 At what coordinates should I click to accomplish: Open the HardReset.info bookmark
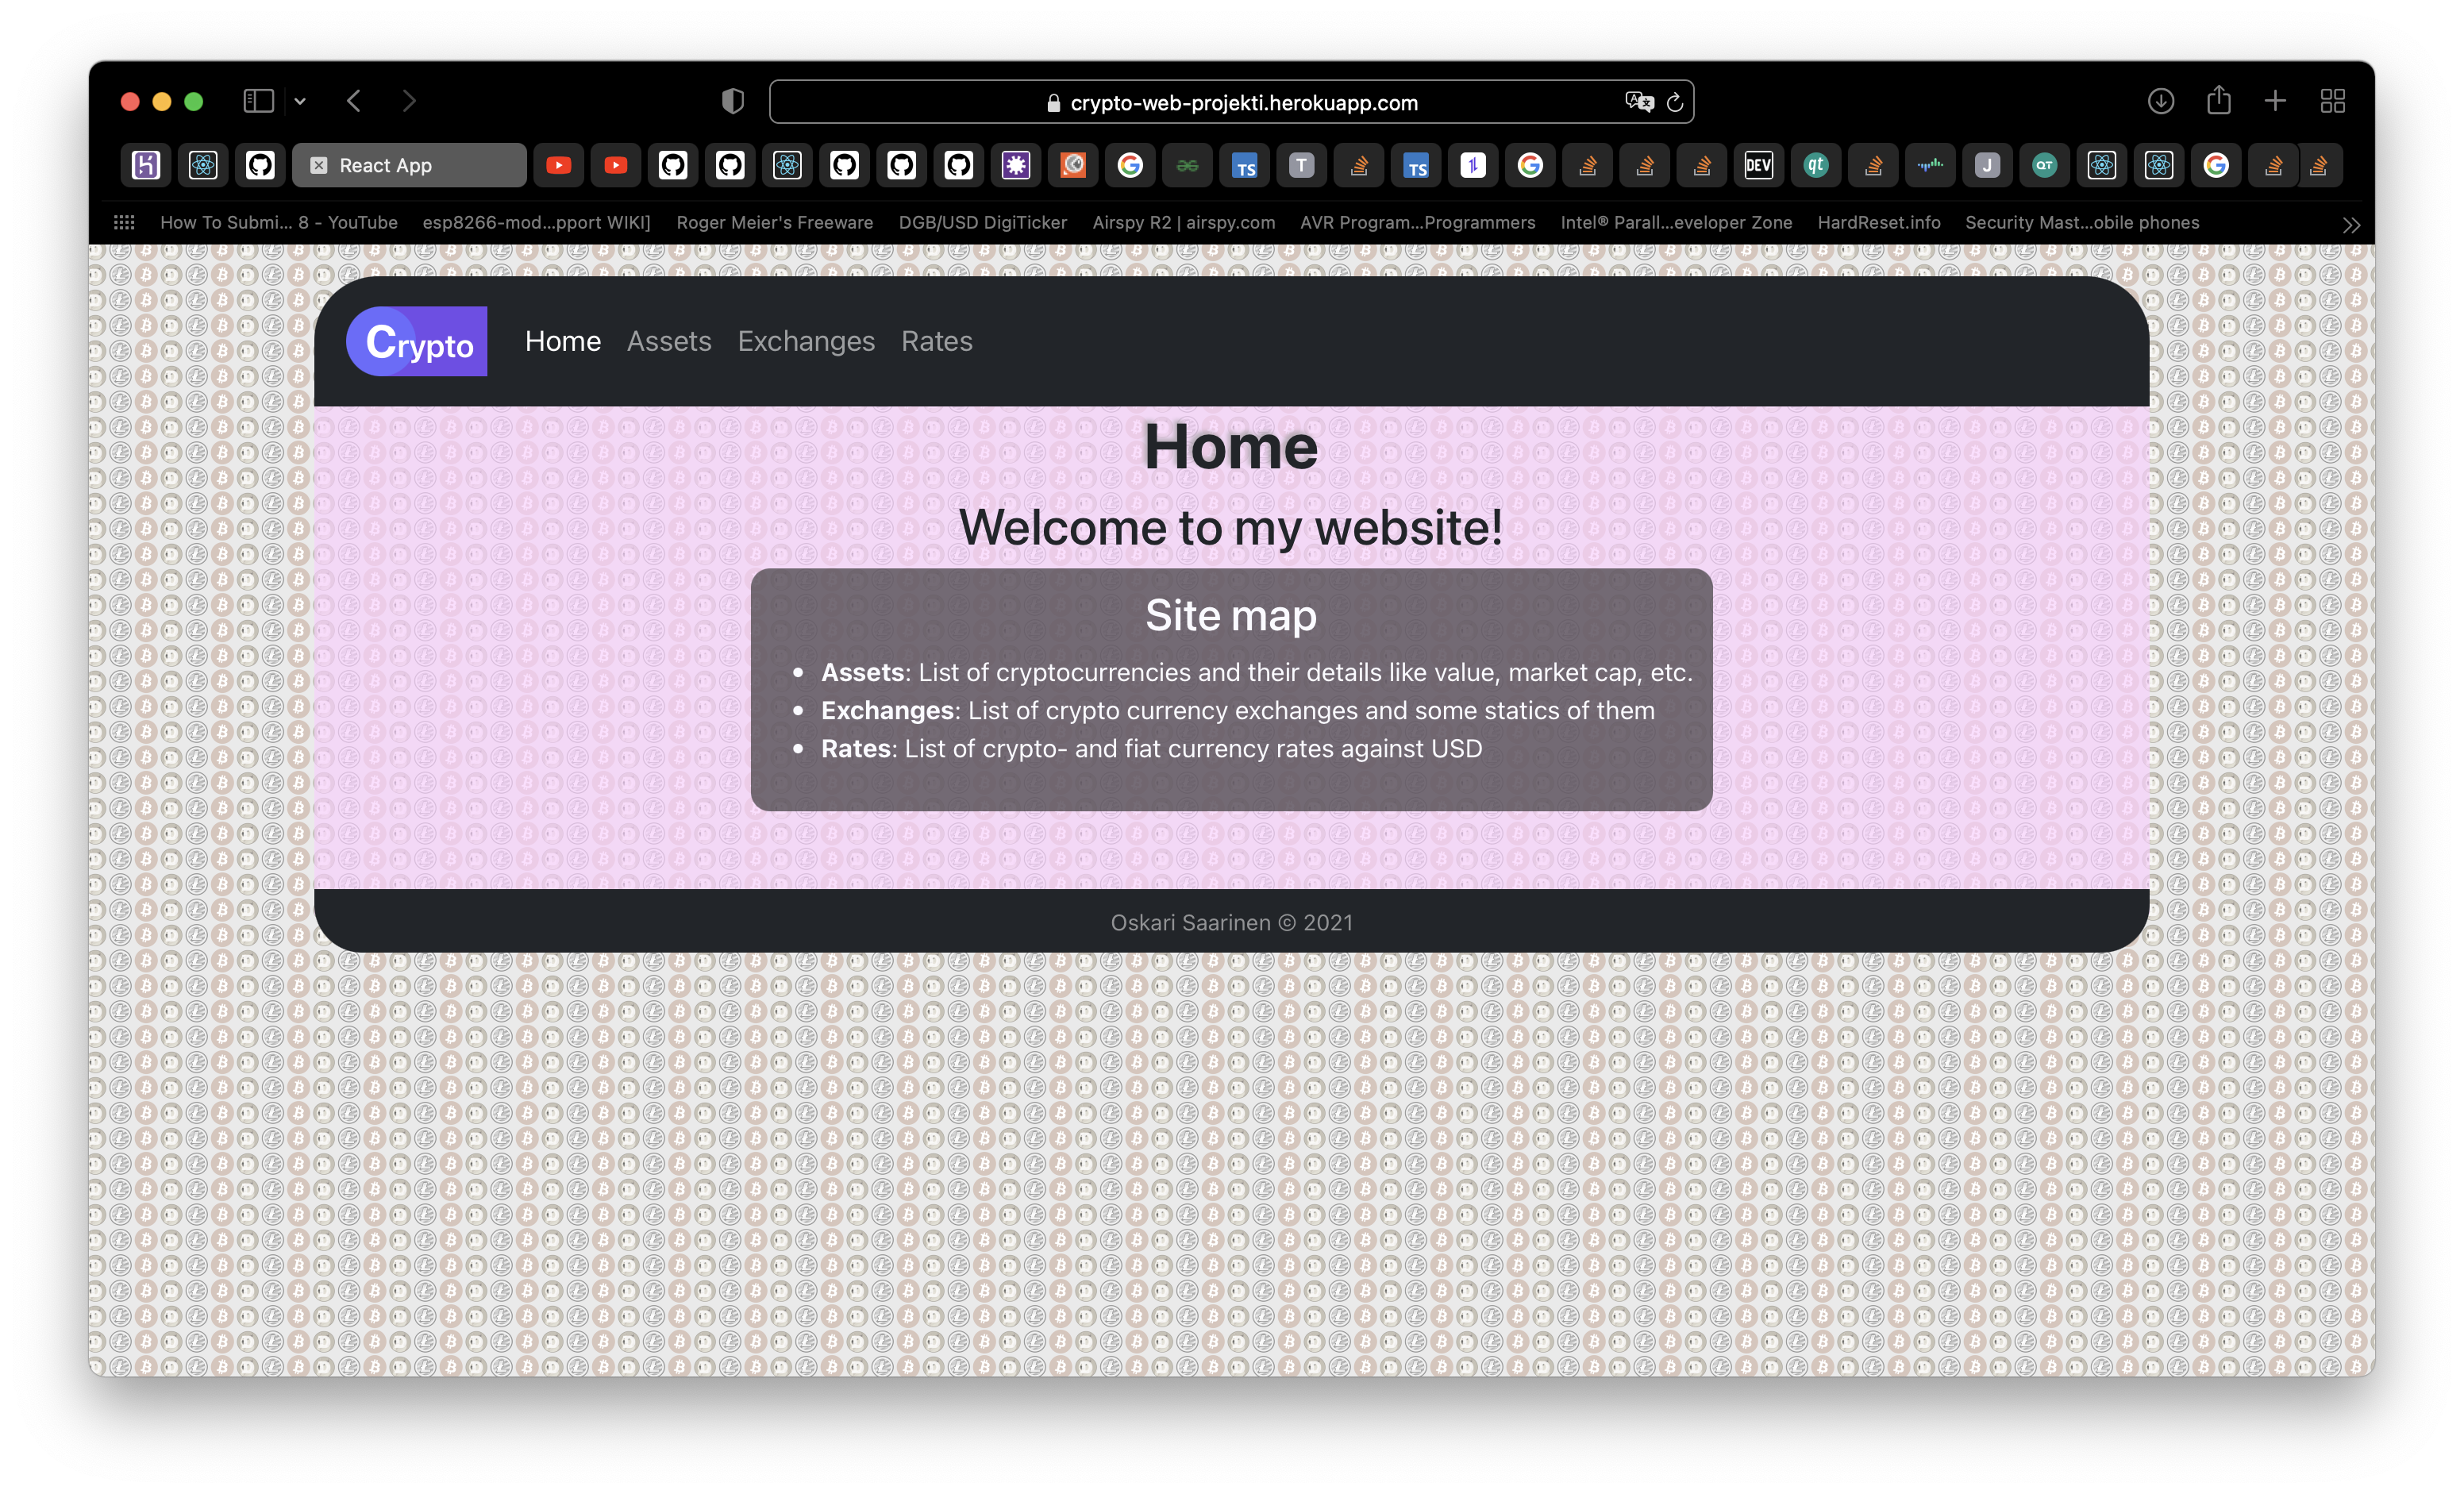[x=1878, y=223]
